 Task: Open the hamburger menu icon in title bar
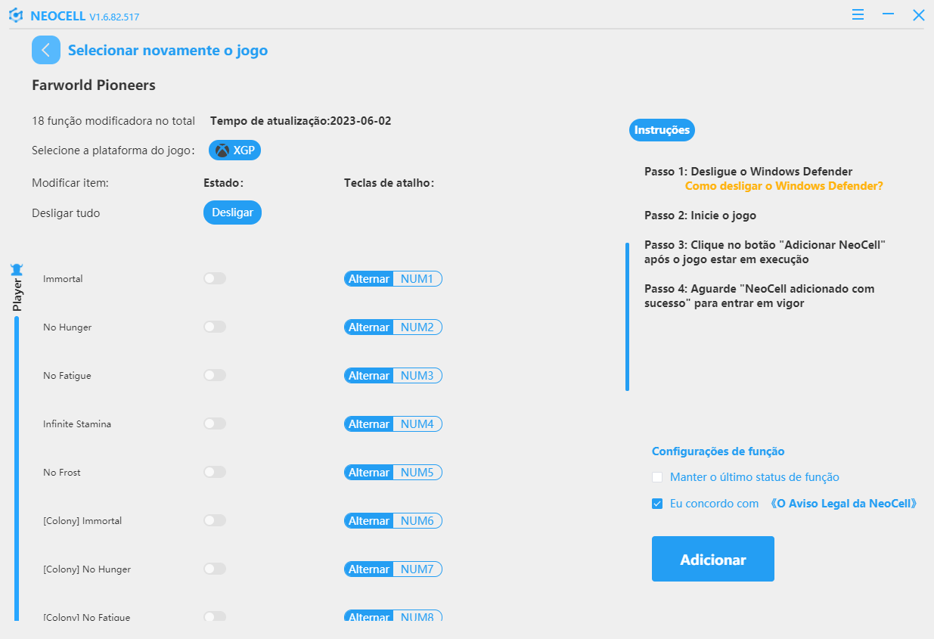tap(858, 14)
